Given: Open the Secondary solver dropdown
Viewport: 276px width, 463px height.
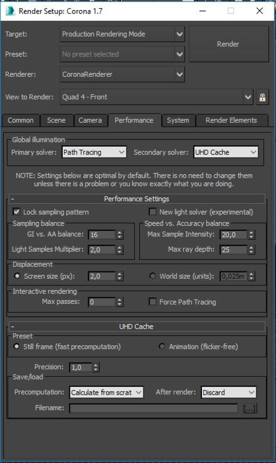Looking at the screenshot, I should 226,152.
